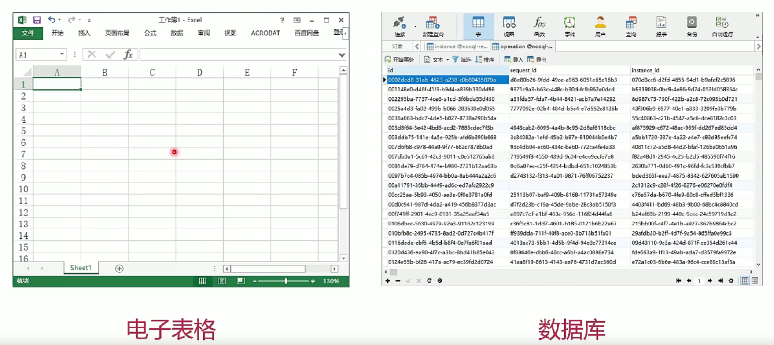The image size is (774, 345).
Task: Open the 用户 users icon
Action: click(600, 26)
